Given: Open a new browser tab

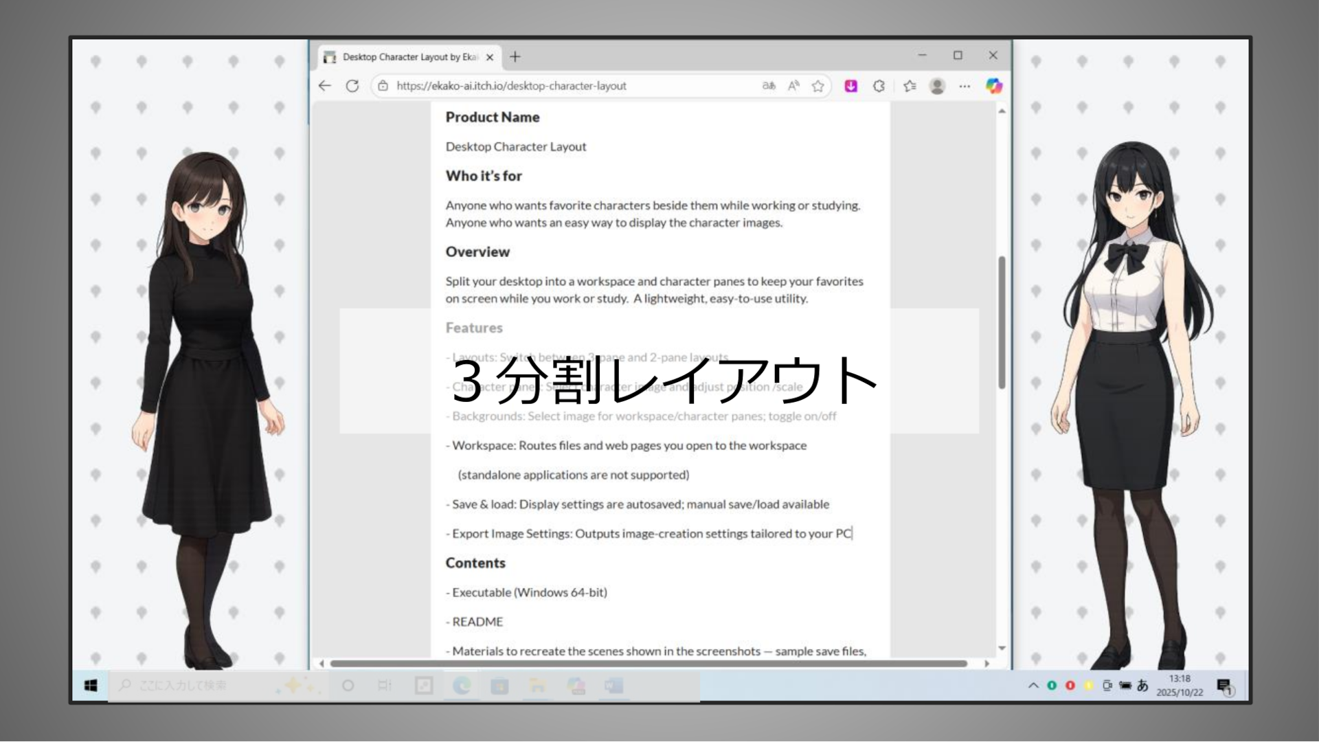Looking at the screenshot, I should pyautogui.click(x=515, y=57).
